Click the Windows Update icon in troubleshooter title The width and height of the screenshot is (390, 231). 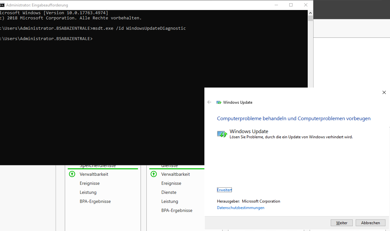219,102
